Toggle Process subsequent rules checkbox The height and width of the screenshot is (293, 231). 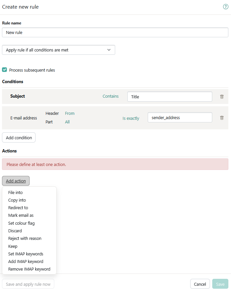pos(5,70)
